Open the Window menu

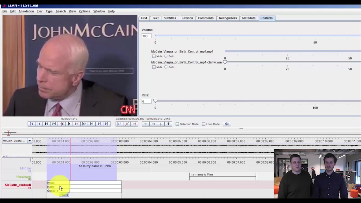tap(99, 11)
